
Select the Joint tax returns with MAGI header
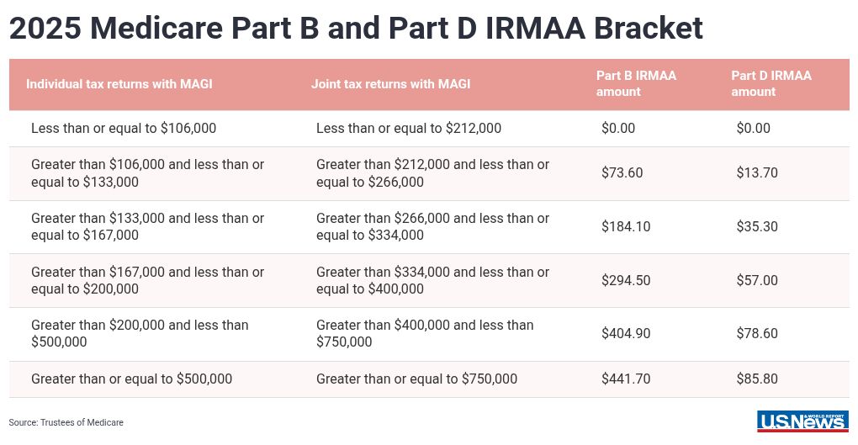tap(390, 84)
